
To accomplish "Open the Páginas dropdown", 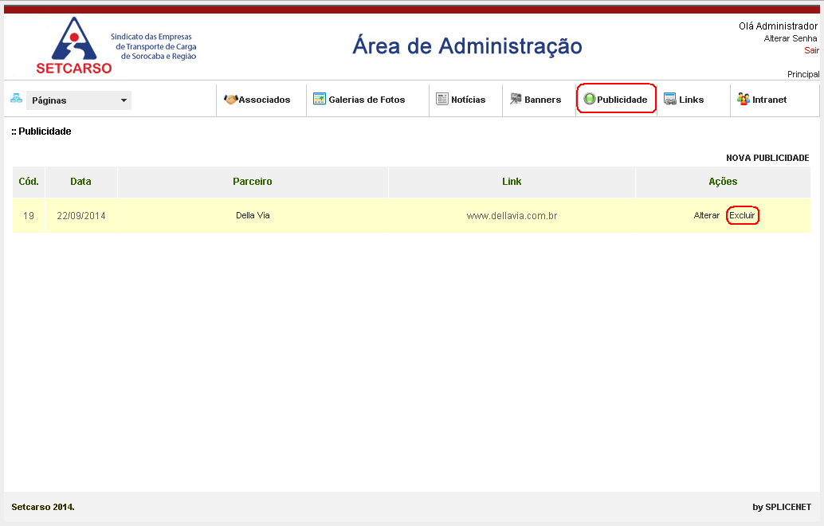I will click(79, 100).
